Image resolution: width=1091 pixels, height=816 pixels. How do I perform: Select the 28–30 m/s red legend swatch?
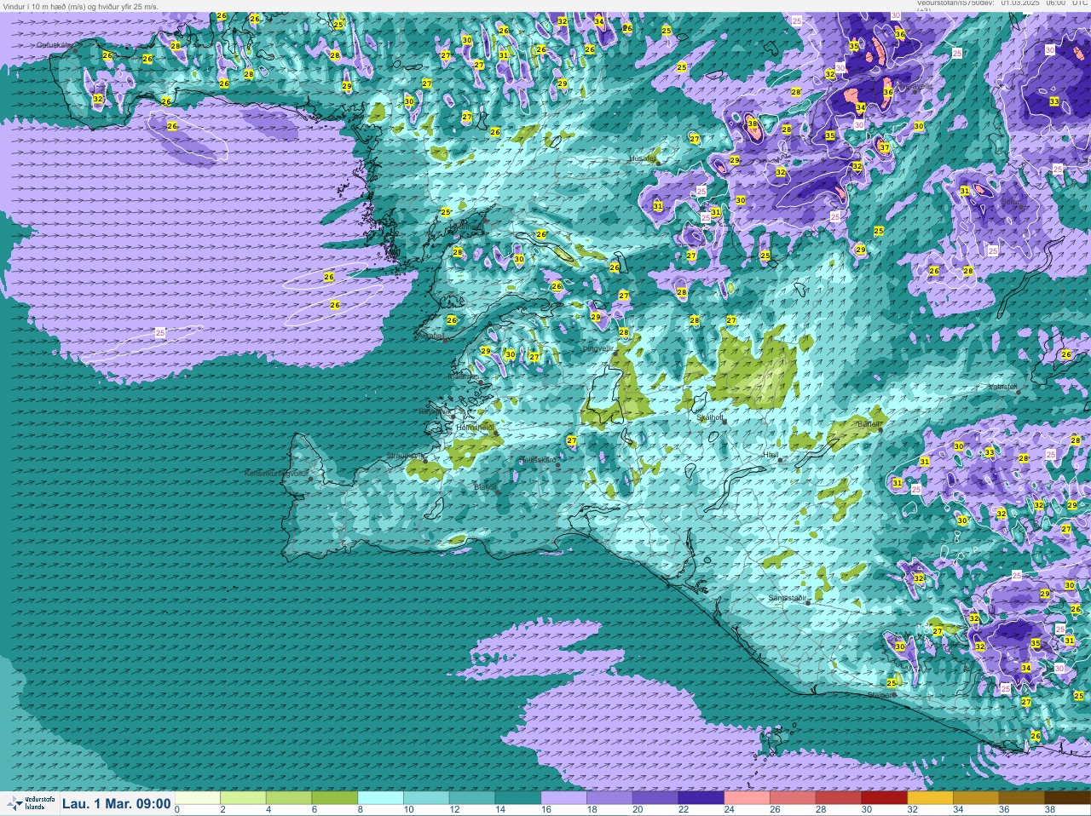tap(838, 798)
